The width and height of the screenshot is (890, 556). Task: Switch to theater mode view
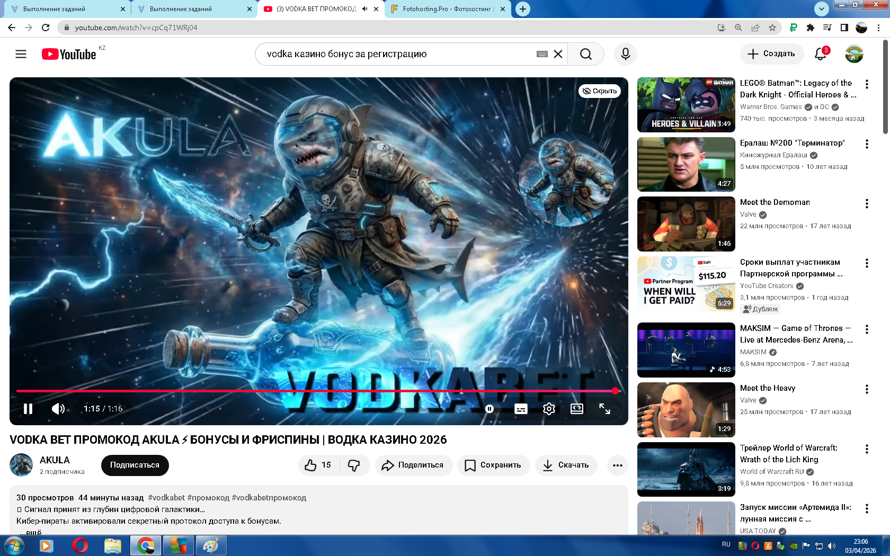[x=577, y=409]
